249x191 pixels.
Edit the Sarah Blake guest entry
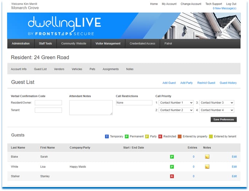pos(234,157)
